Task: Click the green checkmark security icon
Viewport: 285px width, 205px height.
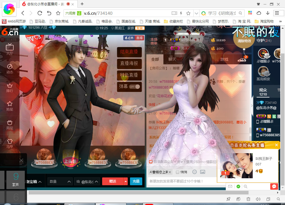Action: (238, 186)
